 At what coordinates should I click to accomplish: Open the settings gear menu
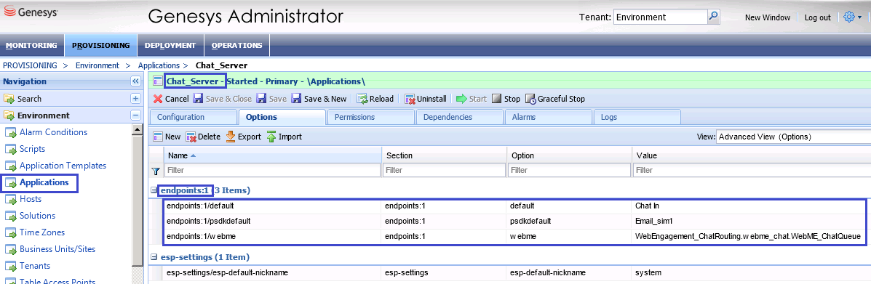(852, 17)
